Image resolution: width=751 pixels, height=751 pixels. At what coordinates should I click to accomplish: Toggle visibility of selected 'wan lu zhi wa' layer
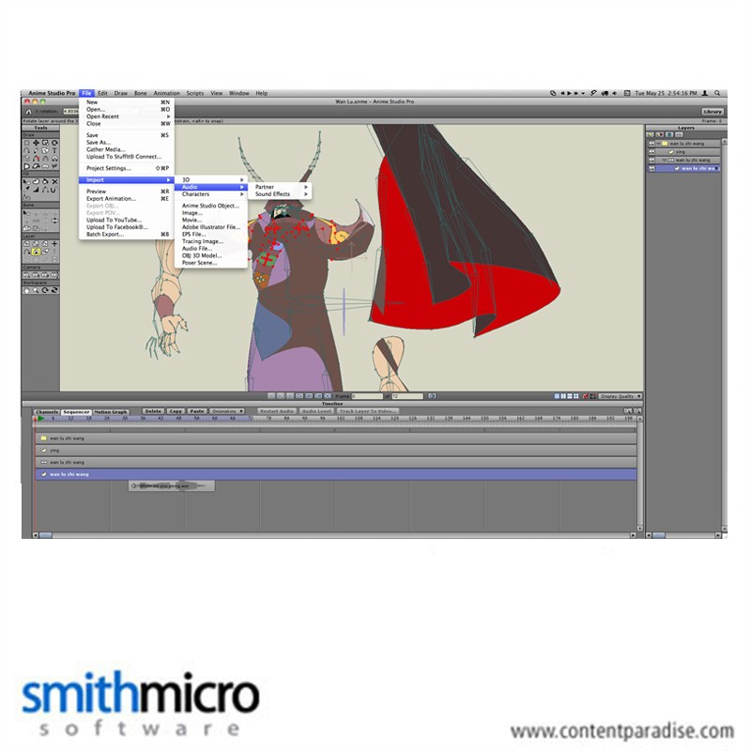(651, 169)
